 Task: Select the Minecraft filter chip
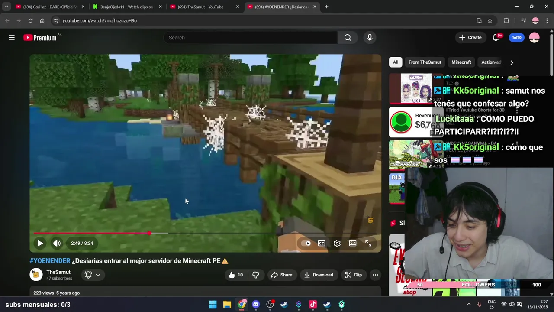pyautogui.click(x=461, y=62)
